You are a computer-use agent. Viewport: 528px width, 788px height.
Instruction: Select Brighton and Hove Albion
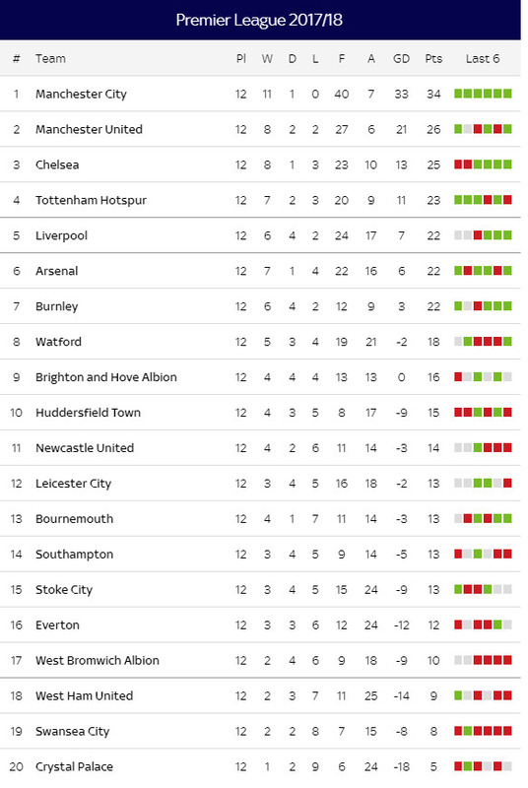106,377
